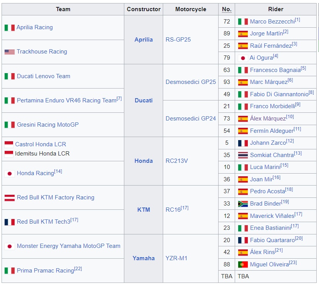This screenshot has width=319, height=286.
Task: Go to Marc Márquez rider page
Action: click(268, 82)
